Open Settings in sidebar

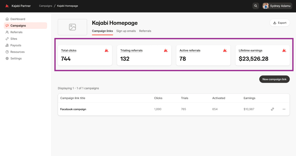pos(26,58)
